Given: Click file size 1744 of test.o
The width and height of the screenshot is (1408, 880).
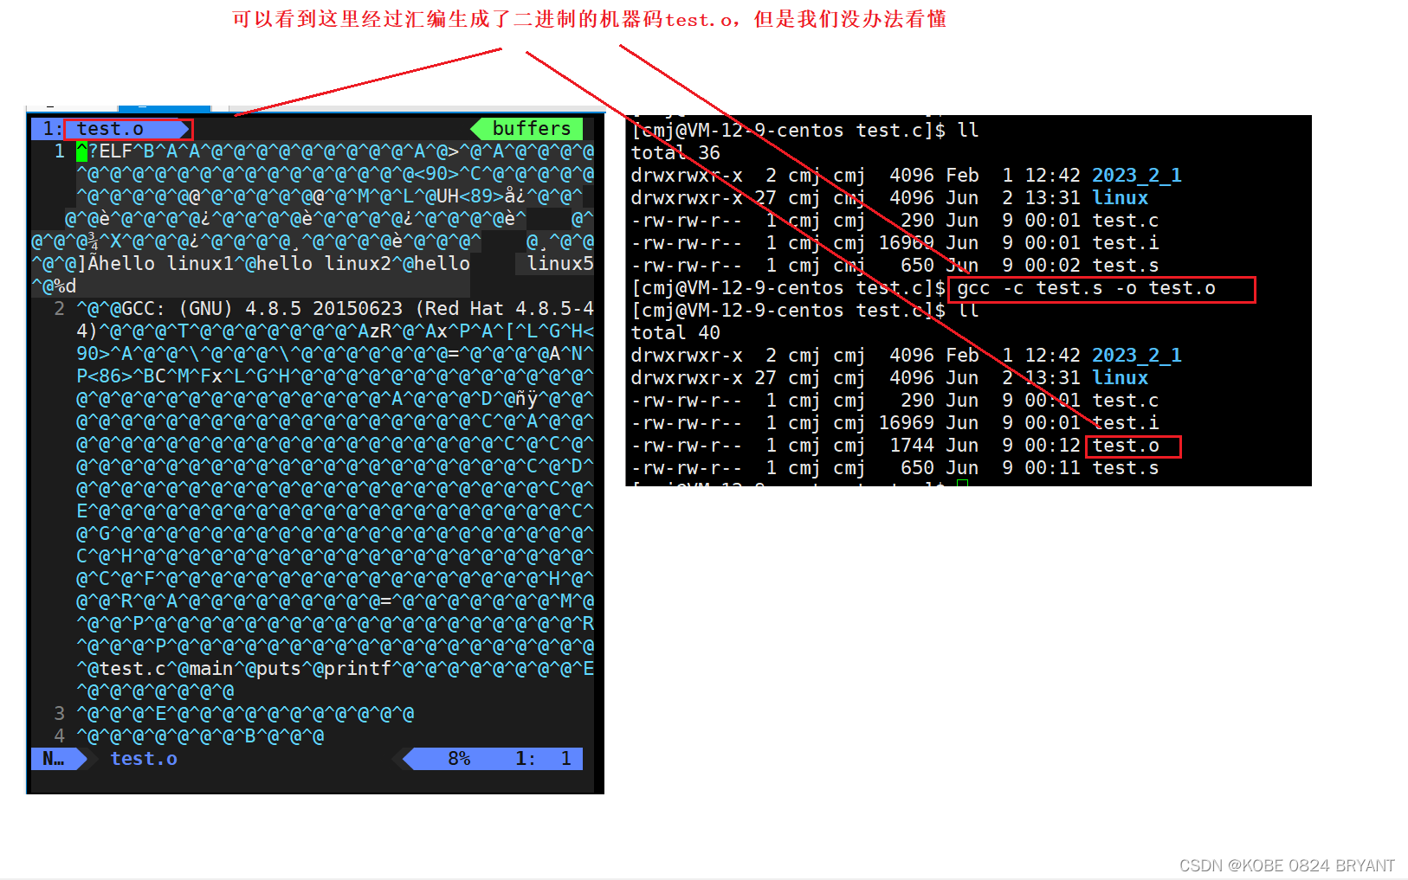Looking at the screenshot, I should [912, 446].
